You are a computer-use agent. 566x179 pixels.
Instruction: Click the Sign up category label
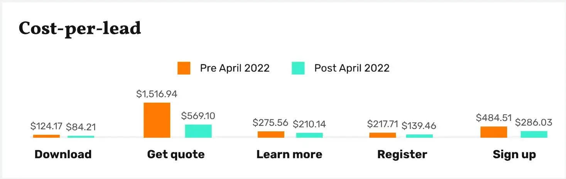[x=514, y=155]
